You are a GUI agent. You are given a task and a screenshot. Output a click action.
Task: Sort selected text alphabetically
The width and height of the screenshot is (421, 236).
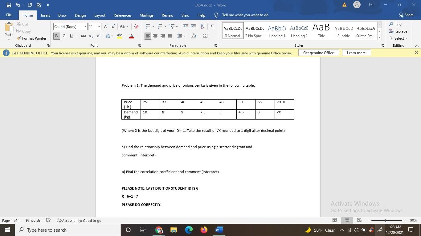coord(202,26)
